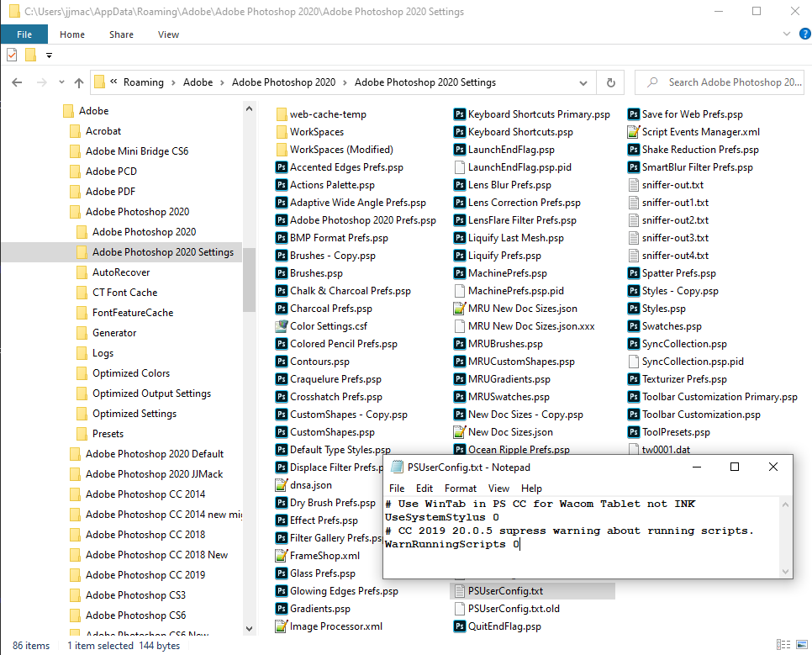Click the Notepad scroll down arrow
Viewport: 812px width, 655px height.
point(786,572)
